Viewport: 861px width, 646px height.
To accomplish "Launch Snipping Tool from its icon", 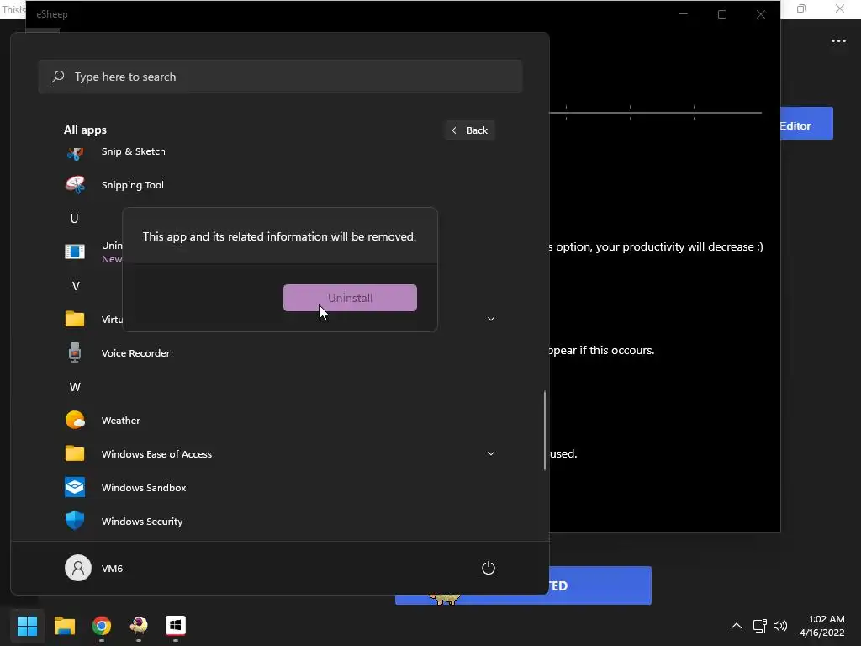I will [x=75, y=185].
